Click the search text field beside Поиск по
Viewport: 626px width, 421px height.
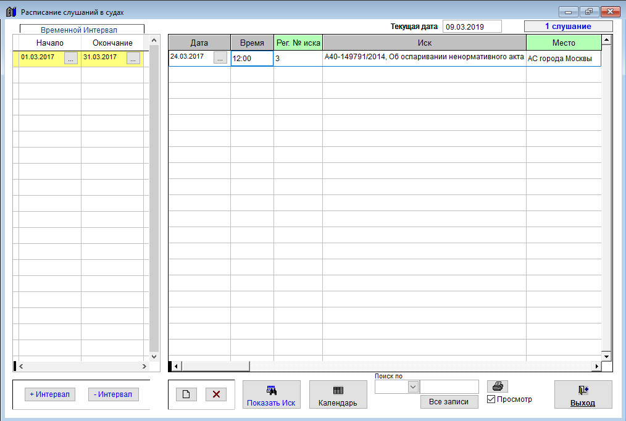(x=449, y=386)
